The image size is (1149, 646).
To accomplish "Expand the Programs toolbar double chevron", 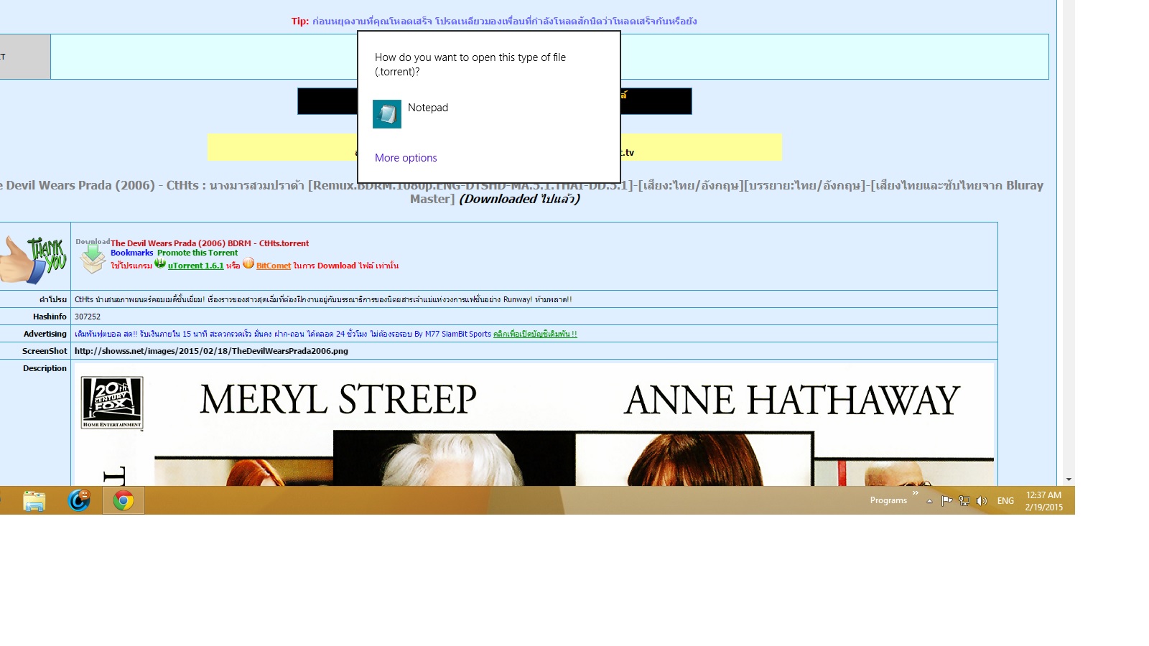I will (916, 493).
